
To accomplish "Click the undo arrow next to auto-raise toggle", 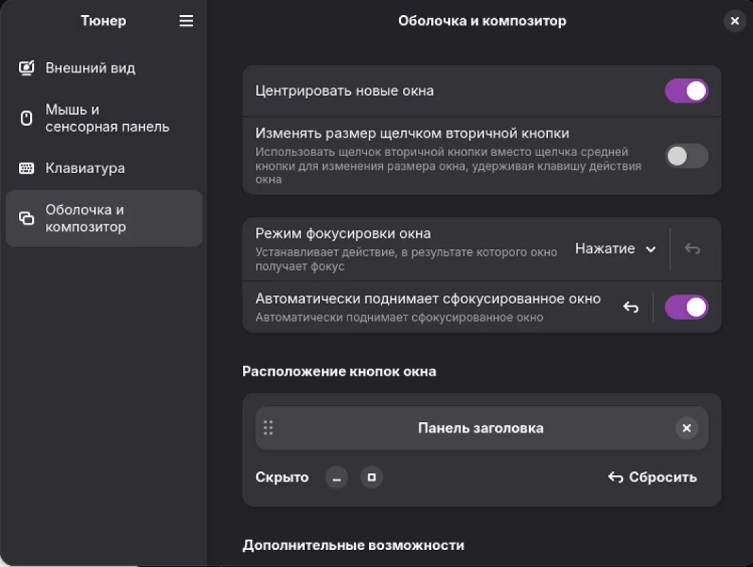I will coord(631,307).
